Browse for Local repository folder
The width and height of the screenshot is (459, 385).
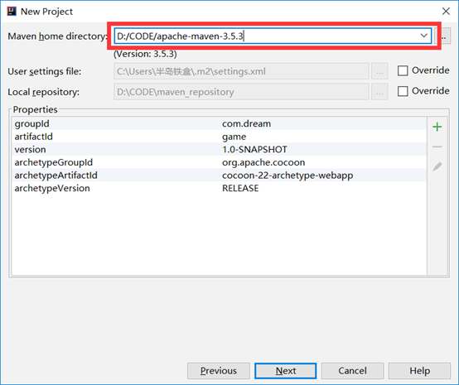(379, 92)
